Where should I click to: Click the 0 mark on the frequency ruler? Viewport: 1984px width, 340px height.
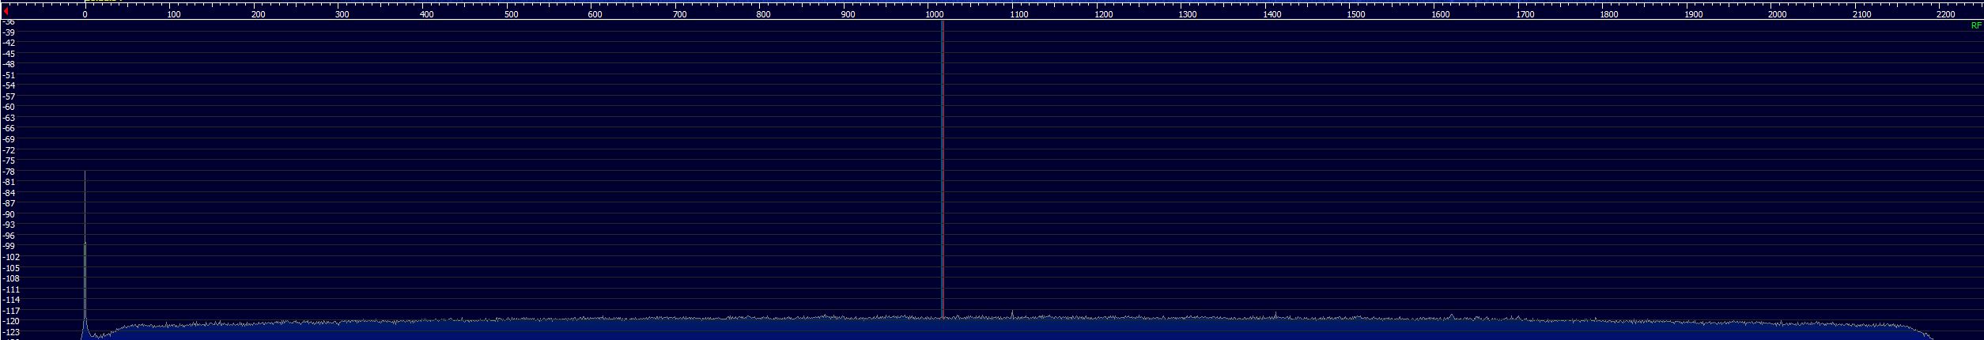[x=85, y=15]
